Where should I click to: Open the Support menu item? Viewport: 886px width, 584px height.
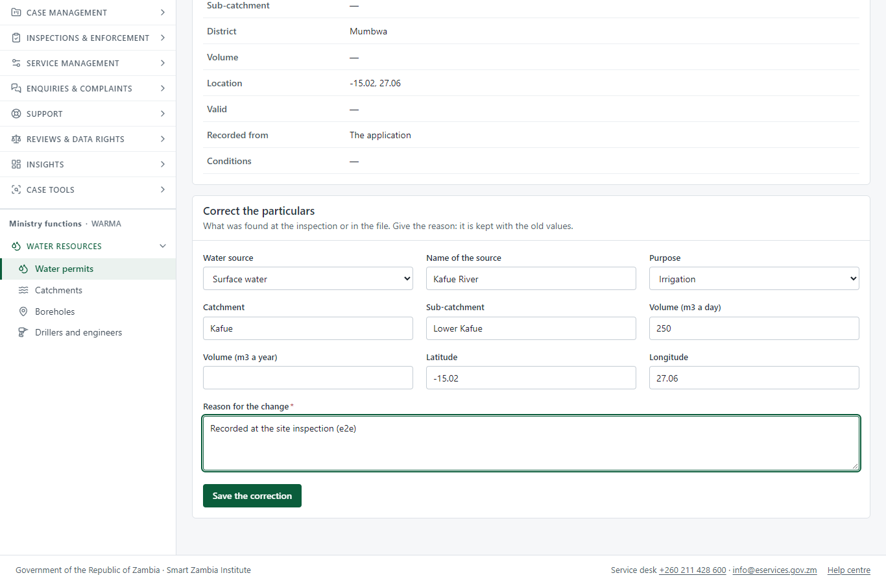pos(88,114)
